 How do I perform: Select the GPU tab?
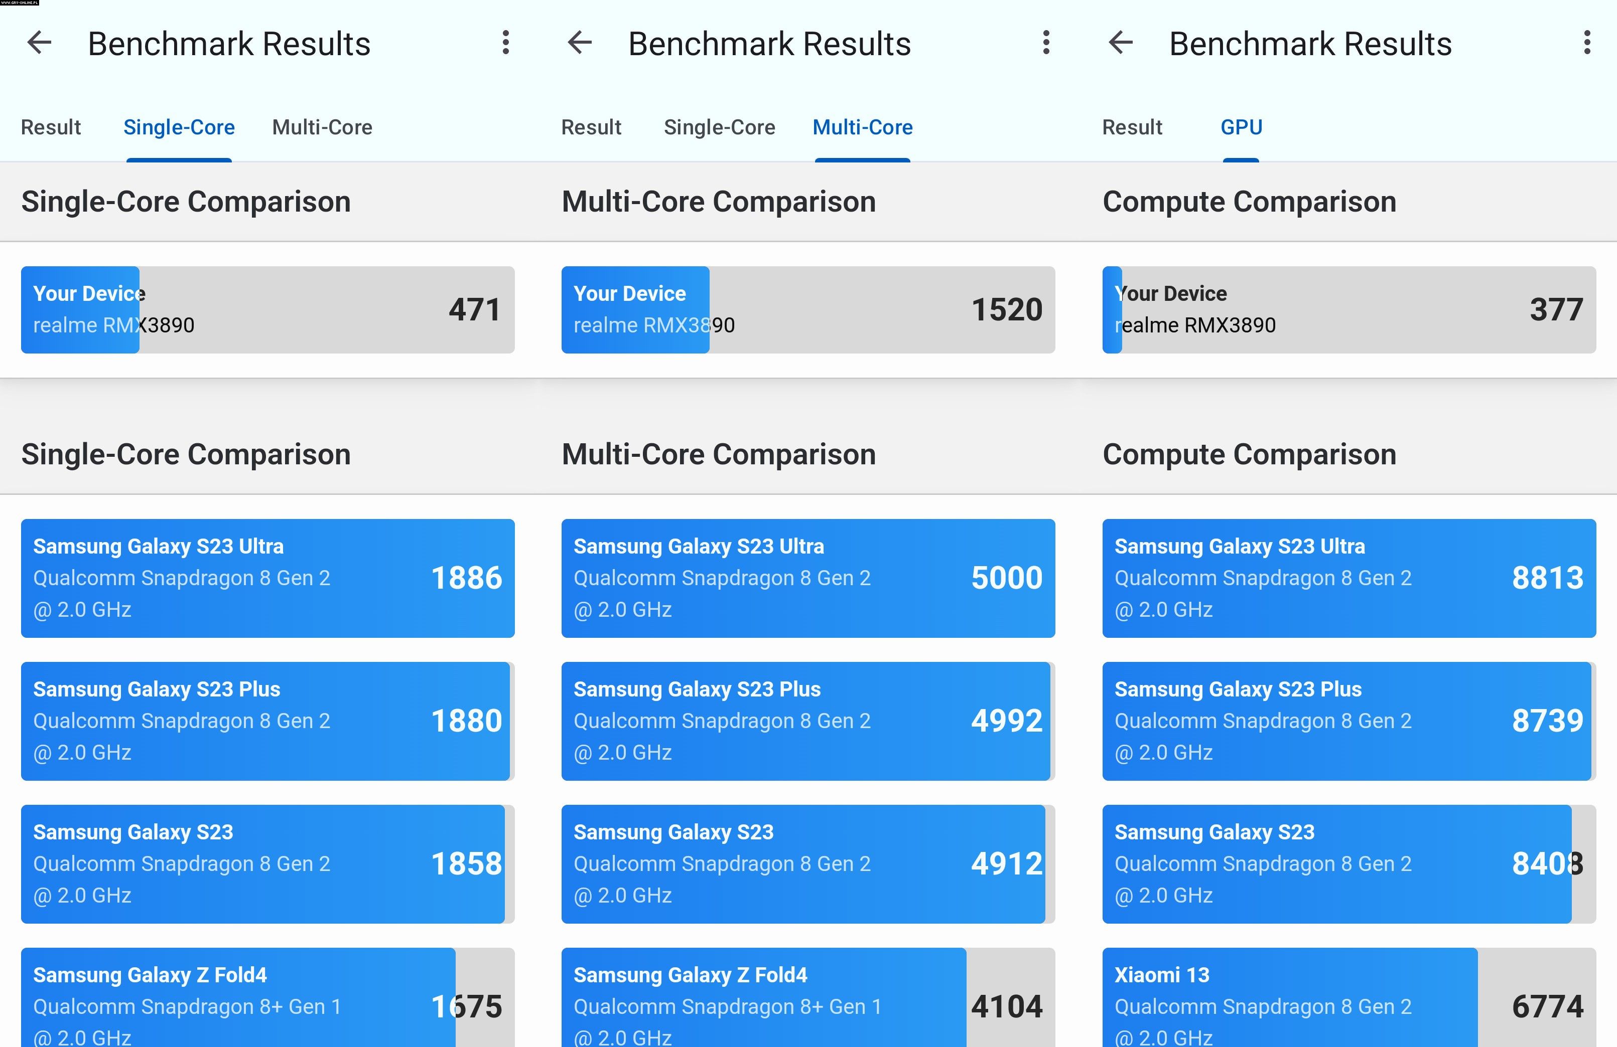[x=1241, y=127]
